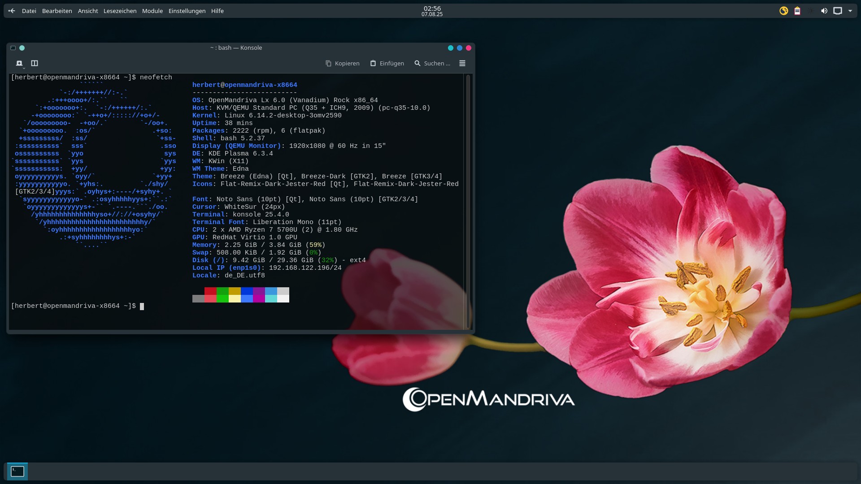Open a new tab in Konsole

pos(19,63)
